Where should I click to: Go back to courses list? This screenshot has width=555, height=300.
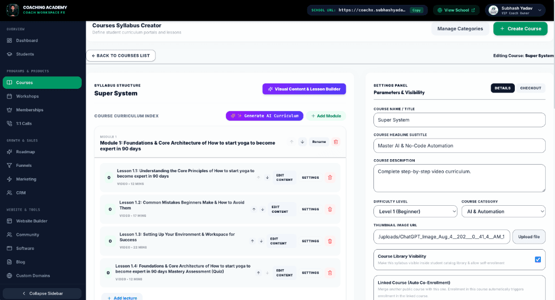coord(121,56)
